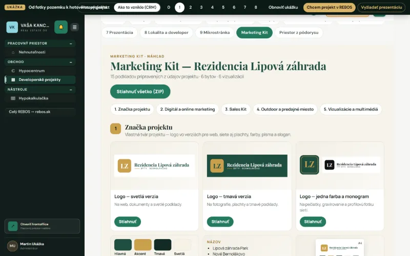Screen dimensions: 410x256
Task: Download everything with Stiahnuť všetko (ZIP)
Action: [x=140, y=92]
